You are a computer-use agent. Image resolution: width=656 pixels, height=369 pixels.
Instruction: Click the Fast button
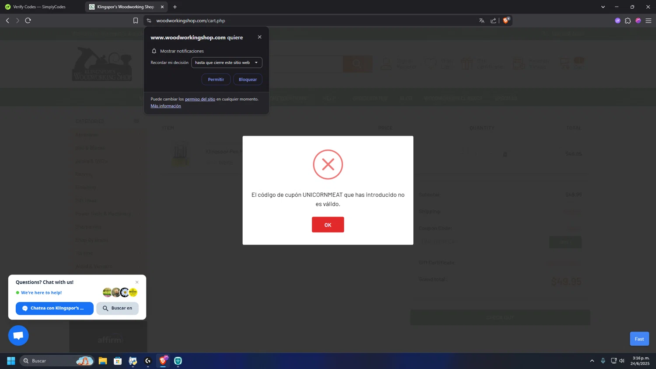pos(639,339)
